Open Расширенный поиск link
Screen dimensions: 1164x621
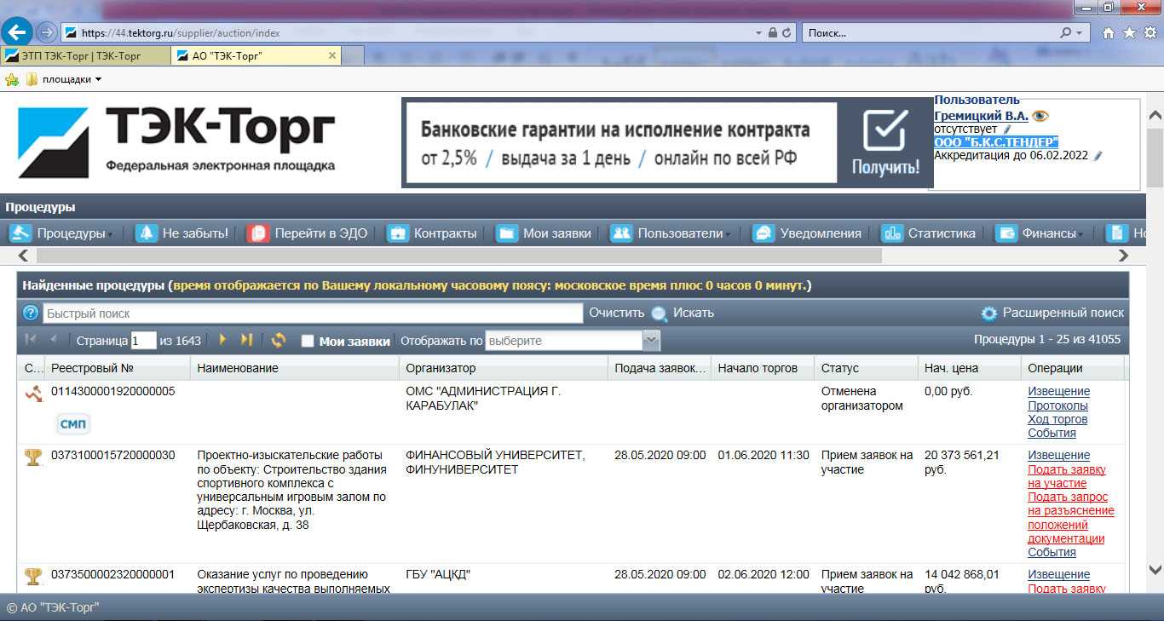pos(1063,313)
